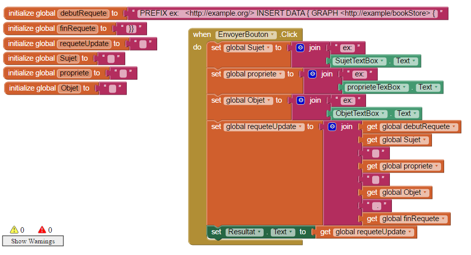Edit the blank text block below get global Sujet
Image resolution: width=471 pixels, height=255 pixels.
tap(376, 153)
